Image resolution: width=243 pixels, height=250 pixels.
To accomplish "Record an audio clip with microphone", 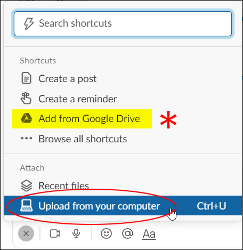I will coord(76,233).
